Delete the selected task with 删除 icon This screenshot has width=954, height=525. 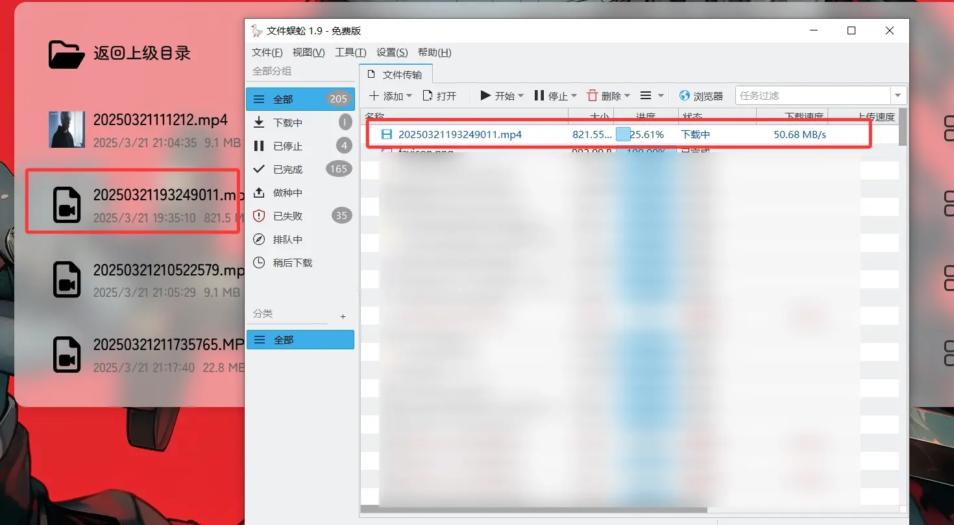594,95
